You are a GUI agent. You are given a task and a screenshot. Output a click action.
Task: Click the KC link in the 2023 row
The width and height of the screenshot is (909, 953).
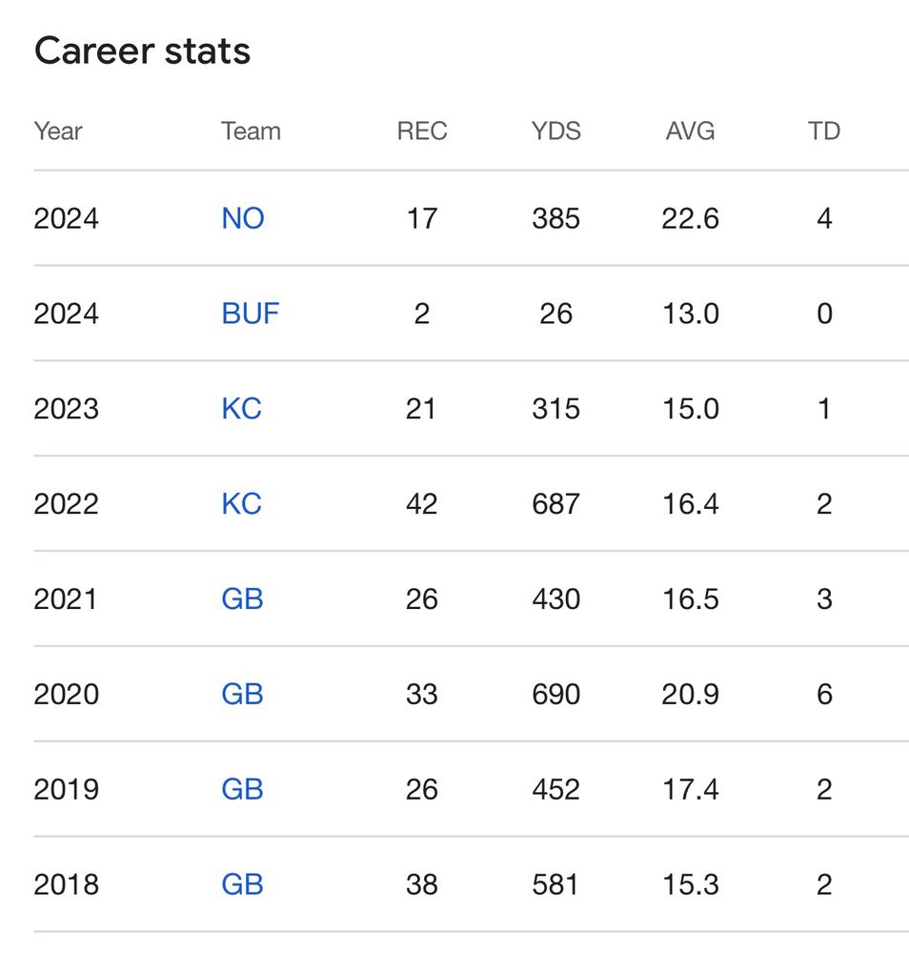click(x=241, y=409)
